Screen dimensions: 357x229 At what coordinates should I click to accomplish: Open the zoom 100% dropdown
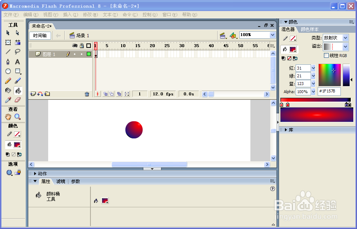point(272,35)
